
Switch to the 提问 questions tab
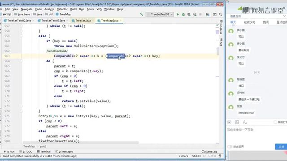tap(266, 22)
